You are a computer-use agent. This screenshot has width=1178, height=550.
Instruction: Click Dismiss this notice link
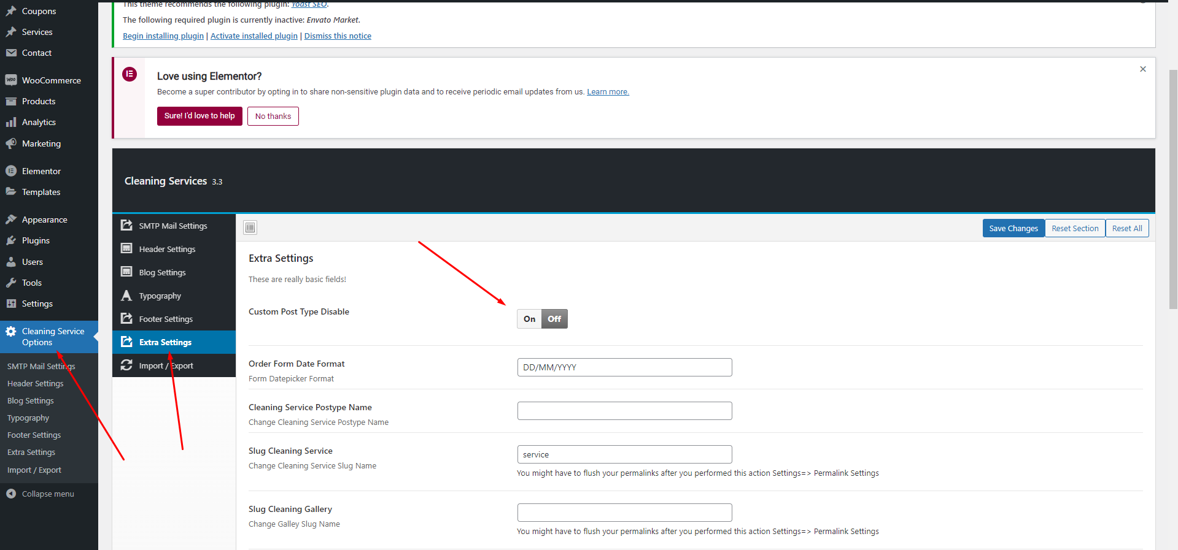338,36
